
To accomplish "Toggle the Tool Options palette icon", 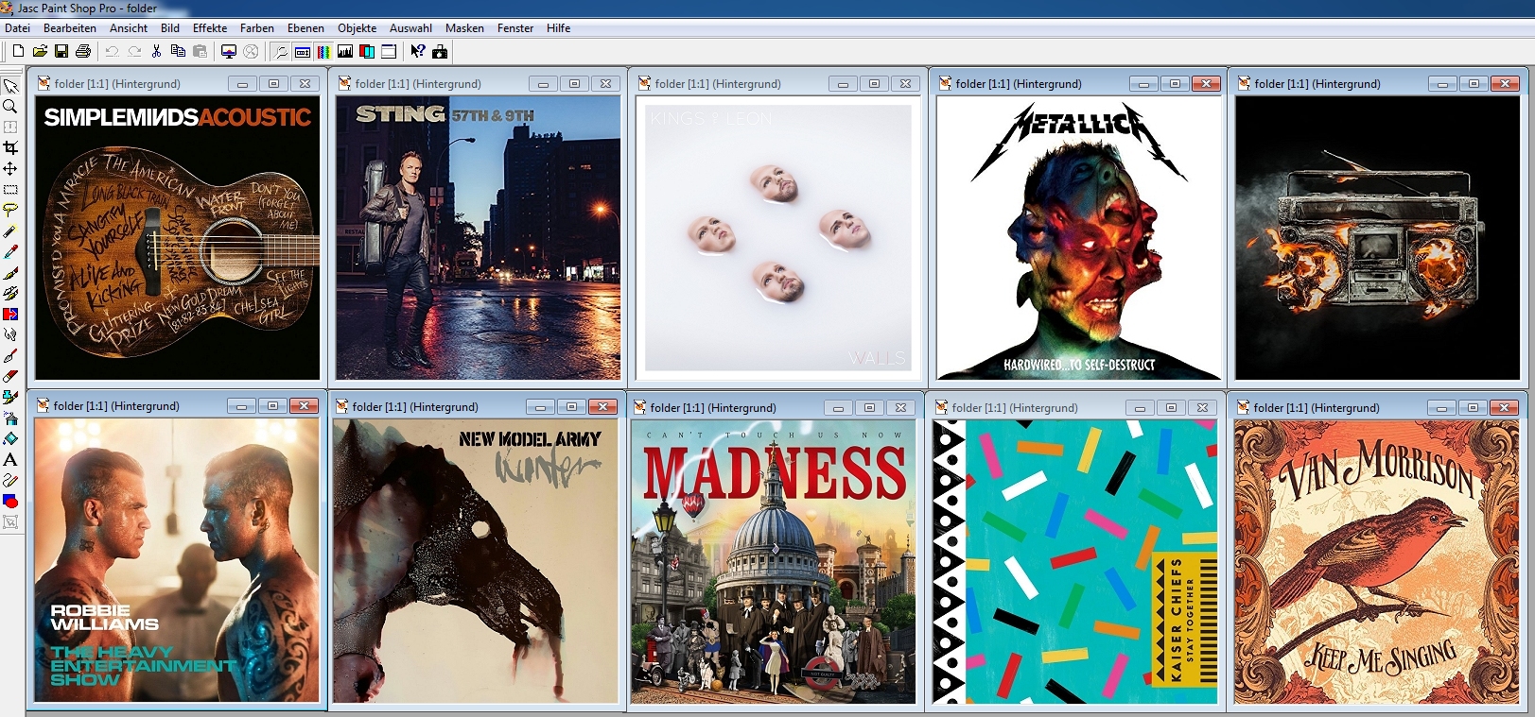I will coord(303,51).
